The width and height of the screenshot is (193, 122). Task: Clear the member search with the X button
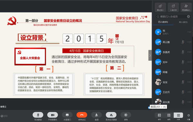coord(188,16)
